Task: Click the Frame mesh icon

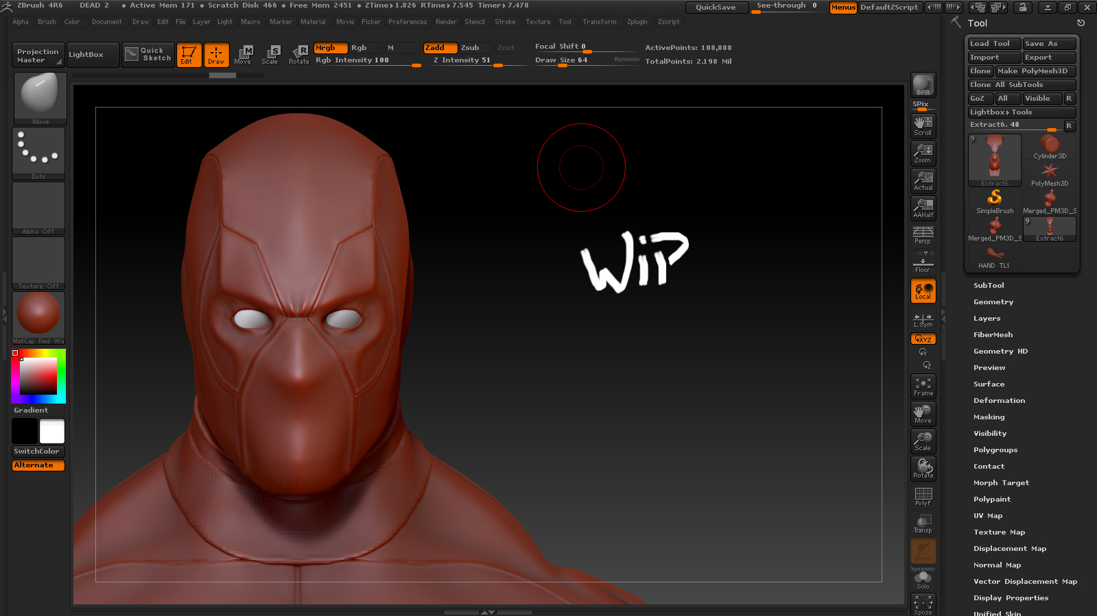Action: (923, 386)
